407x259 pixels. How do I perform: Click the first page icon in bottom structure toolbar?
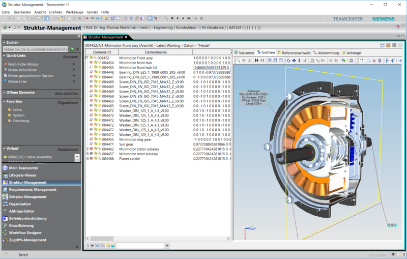(x=87, y=245)
